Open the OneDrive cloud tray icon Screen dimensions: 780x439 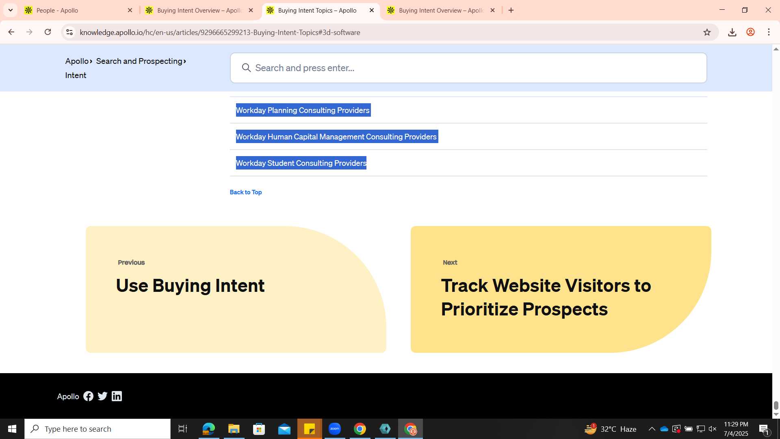(x=664, y=429)
